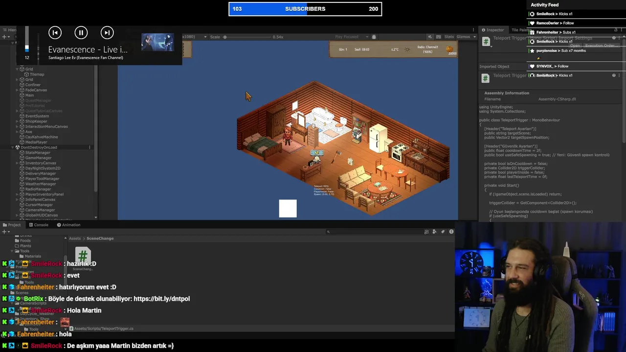This screenshot has height=352, width=626.
Task: Click the DontDestroyOnLoad scene icon
Action: (x=18, y=147)
